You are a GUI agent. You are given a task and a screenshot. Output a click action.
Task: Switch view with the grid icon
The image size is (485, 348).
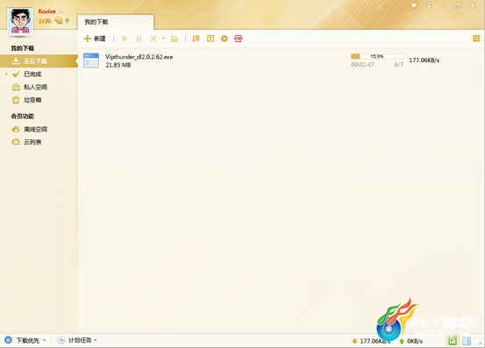[476, 39]
